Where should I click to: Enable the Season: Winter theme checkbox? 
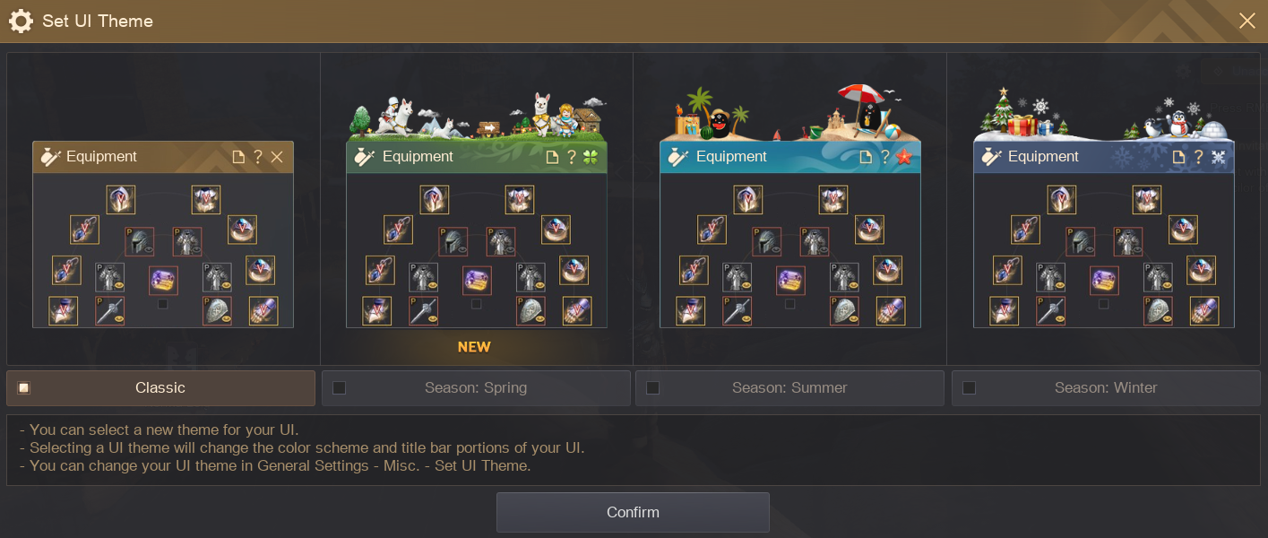pos(969,388)
